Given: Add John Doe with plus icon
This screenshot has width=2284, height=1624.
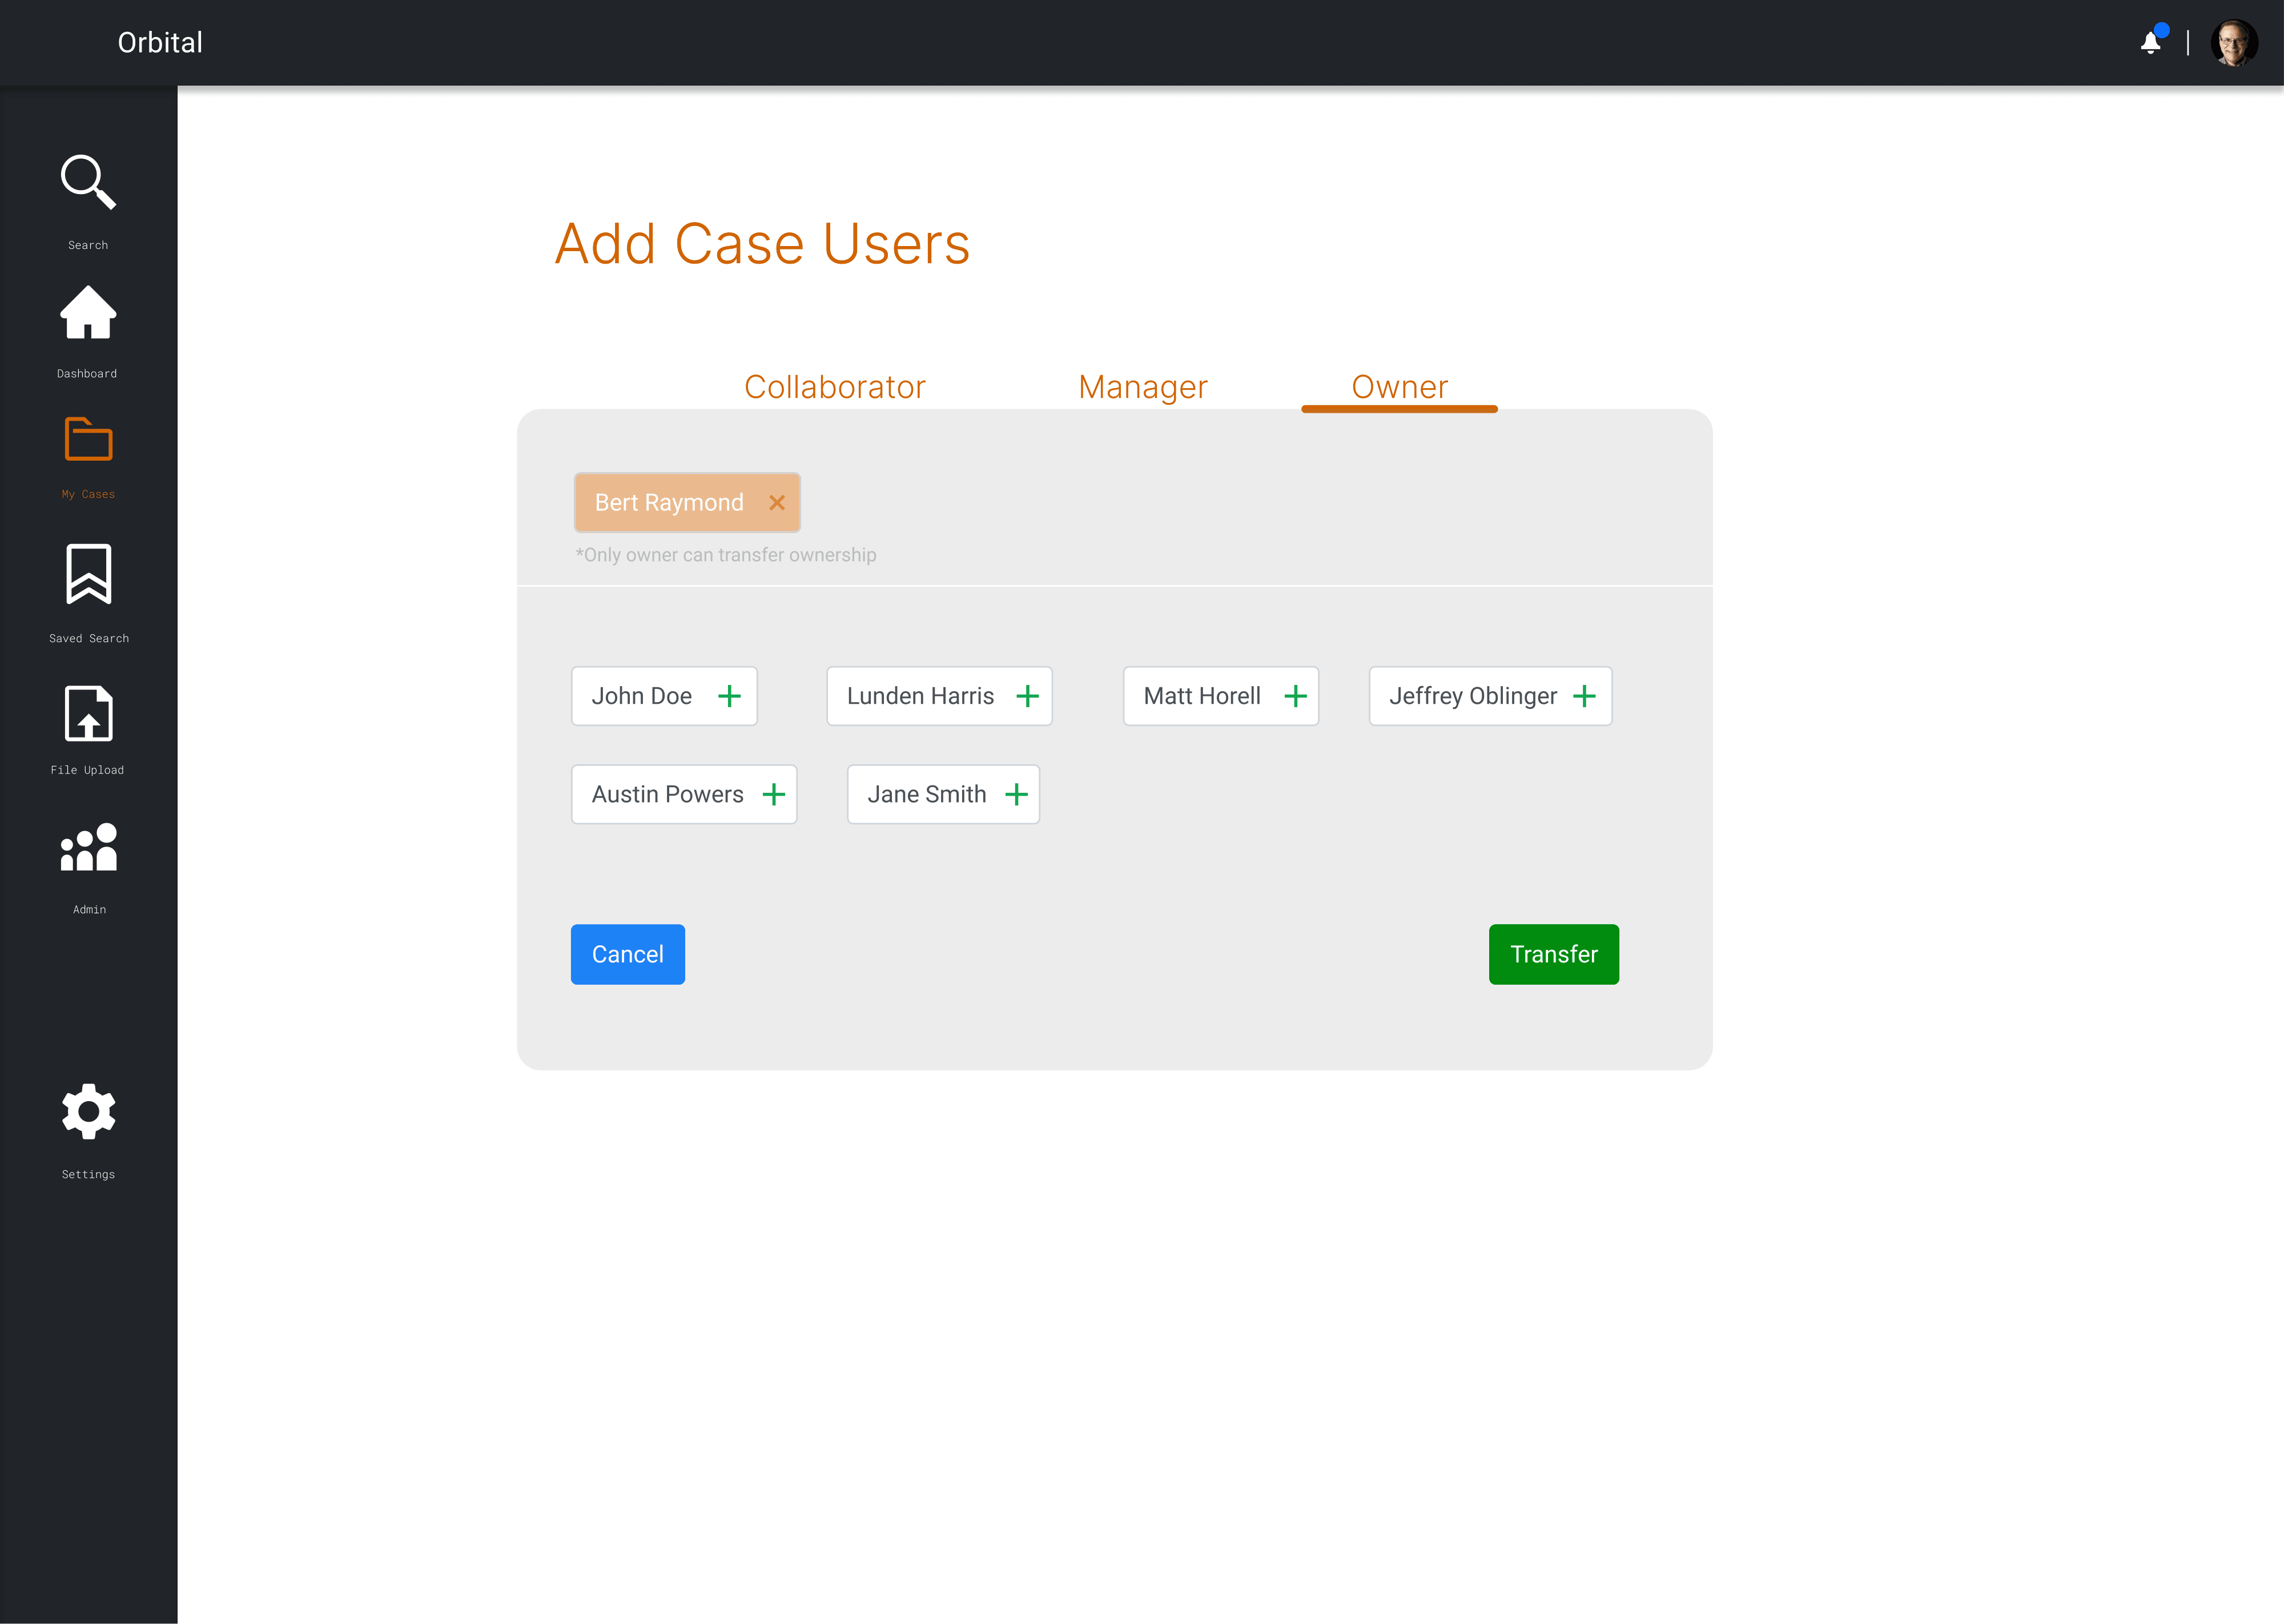Looking at the screenshot, I should tap(730, 696).
